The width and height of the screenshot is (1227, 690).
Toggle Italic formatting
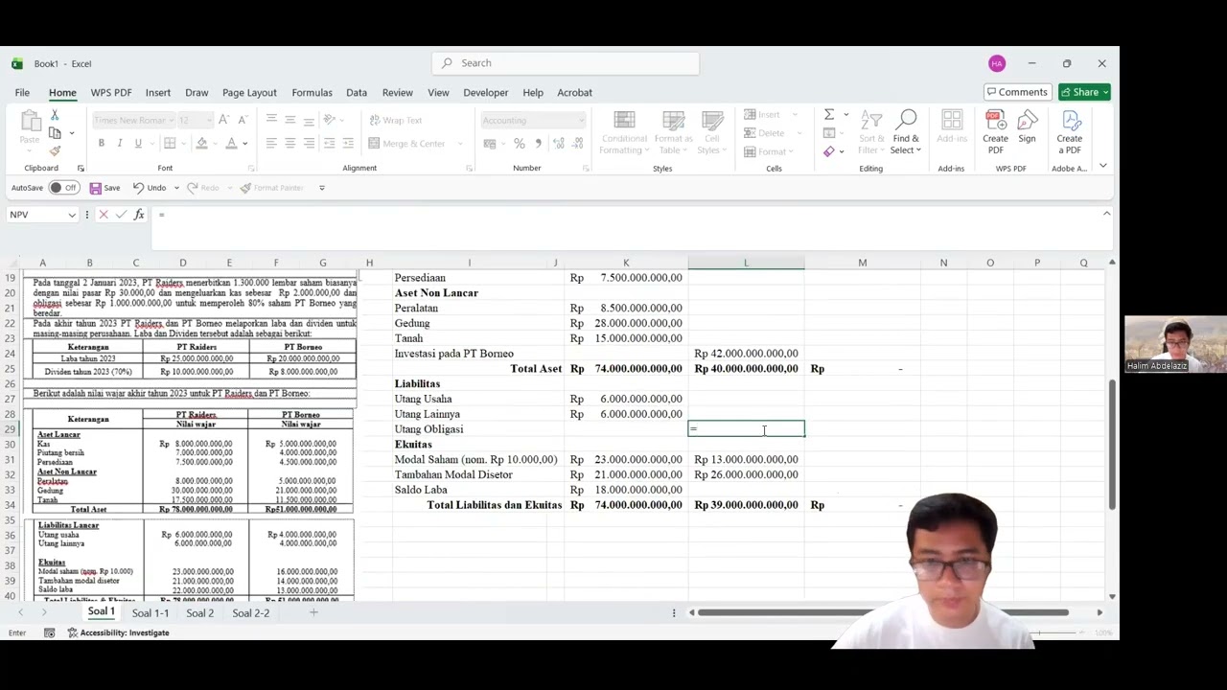(x=120, y=143)
